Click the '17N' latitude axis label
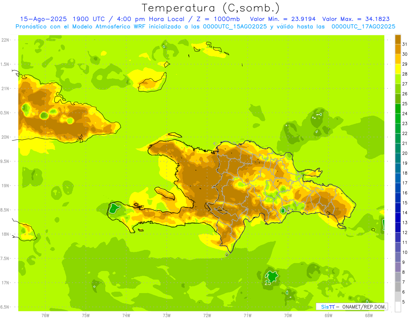This screenshot has width=414, height=320. 6,283
